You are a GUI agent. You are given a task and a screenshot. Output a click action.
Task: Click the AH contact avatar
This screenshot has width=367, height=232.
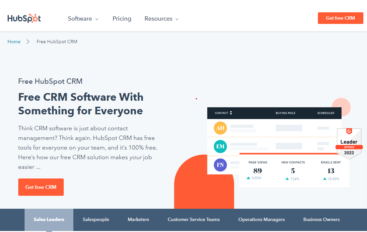[220, 128]
